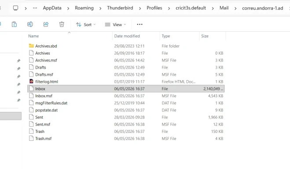Viewport: 290px width, 169px height.
Task: Select the Drafts file icon
Action: (31, 67)
